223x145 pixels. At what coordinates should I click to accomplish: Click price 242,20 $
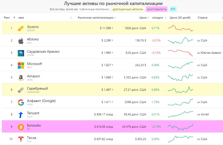(141, 65)
